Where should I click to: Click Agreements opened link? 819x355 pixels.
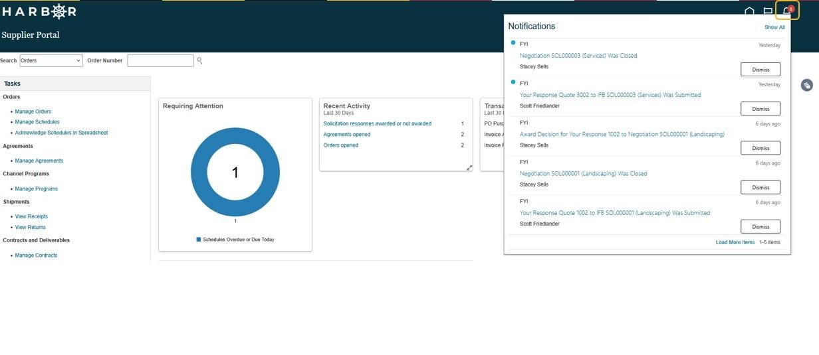click(x=347, y=135)
